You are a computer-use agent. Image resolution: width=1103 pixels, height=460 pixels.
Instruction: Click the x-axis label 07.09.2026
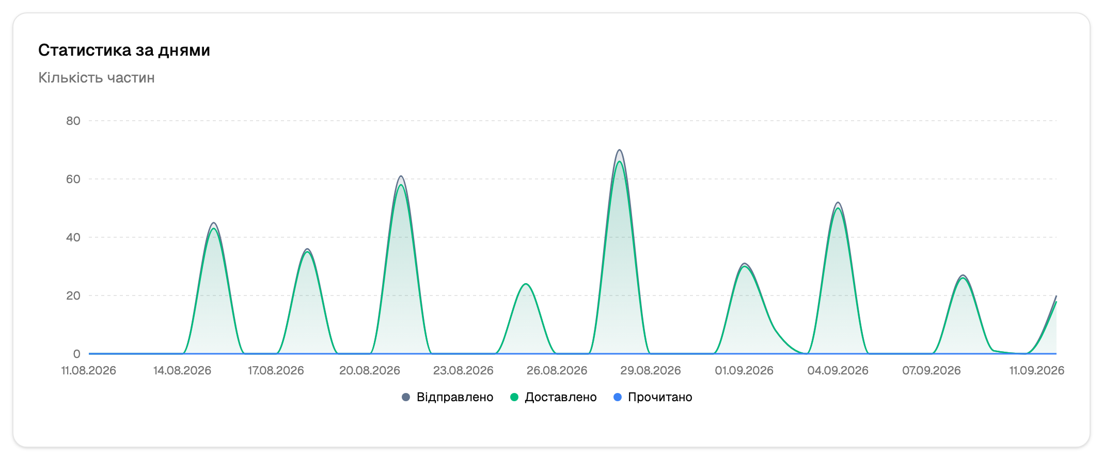pos(932,370)
